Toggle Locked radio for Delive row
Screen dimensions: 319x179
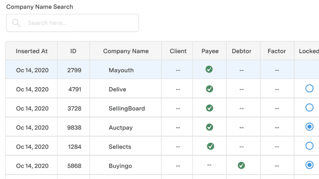click(309, 89)
